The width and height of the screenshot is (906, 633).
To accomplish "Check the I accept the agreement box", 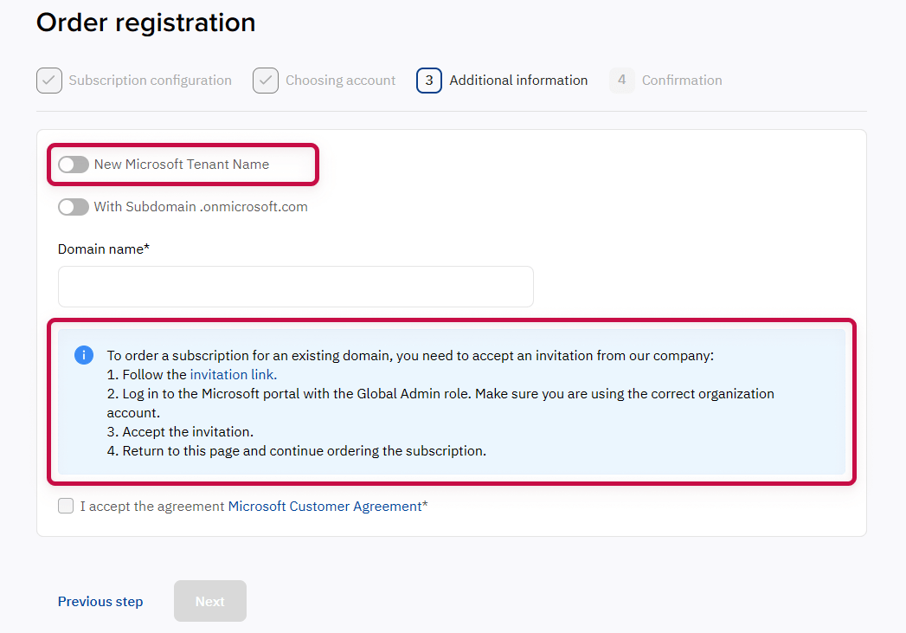I will [x=66, y=506].
